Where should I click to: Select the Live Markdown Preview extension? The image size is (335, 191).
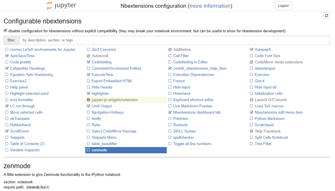coord(193,106)
